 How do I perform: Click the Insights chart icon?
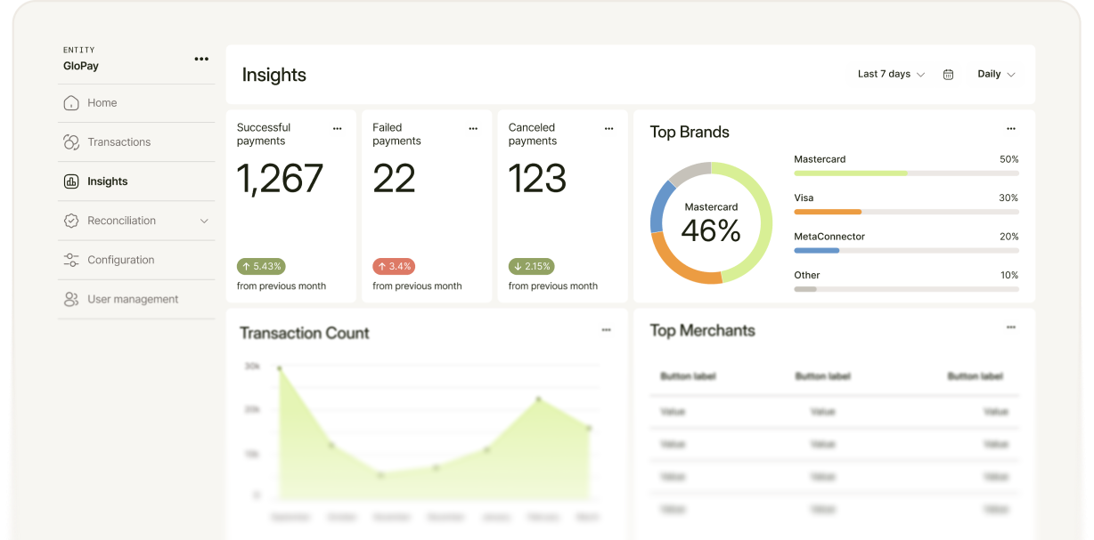click(x=71, y=181)
